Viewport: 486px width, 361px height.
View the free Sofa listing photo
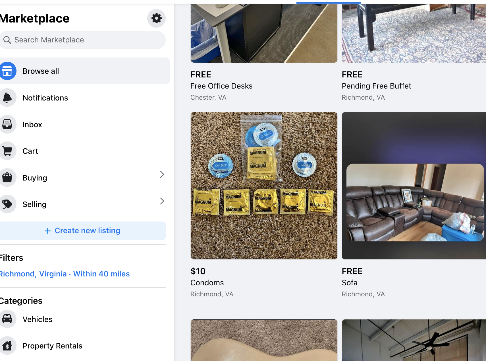tap(414, 186)
